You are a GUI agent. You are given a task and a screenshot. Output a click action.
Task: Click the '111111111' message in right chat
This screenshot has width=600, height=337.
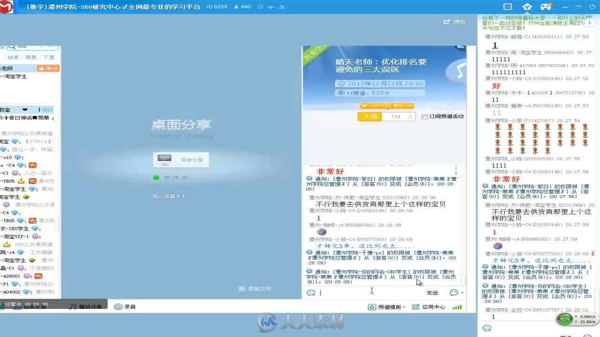[x=509, y=73]
